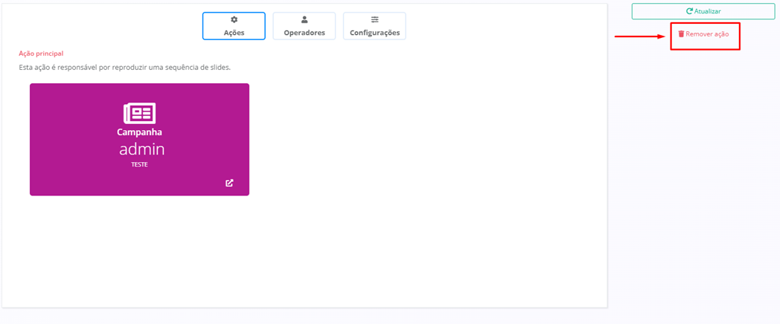Screen dimensions: 780x324
Task: Click the TESTE label on the card
Action: click(139, 165)
